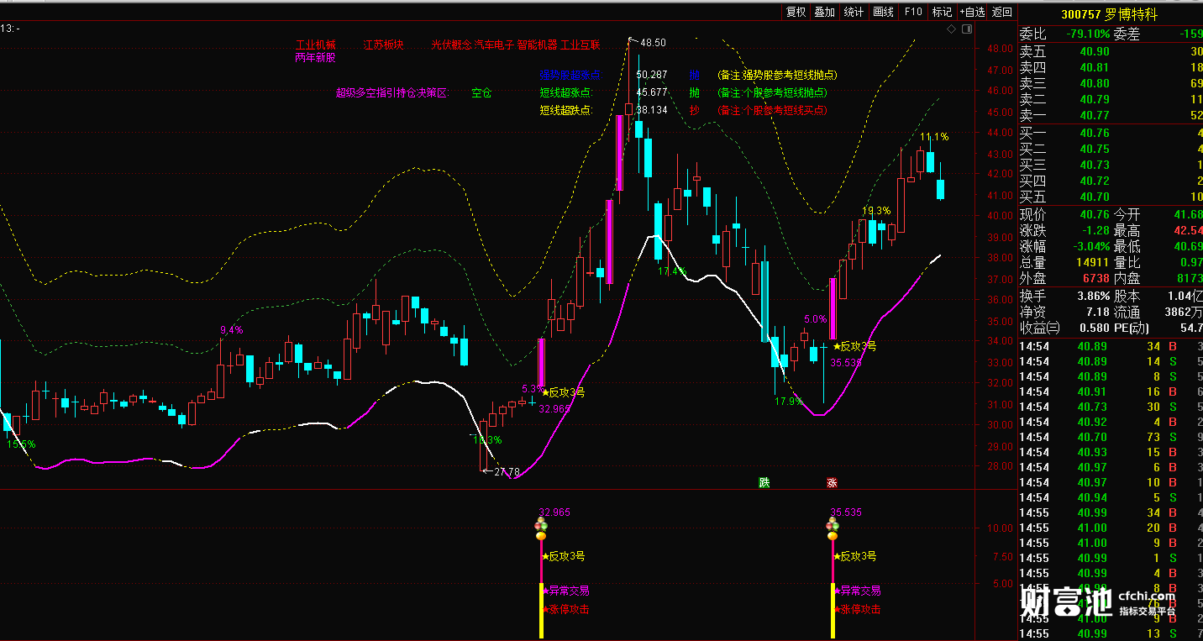Click the 卖五 price 40.90
The height and width of the screenshot is (641, 1203).
[x=1093, y=51]
